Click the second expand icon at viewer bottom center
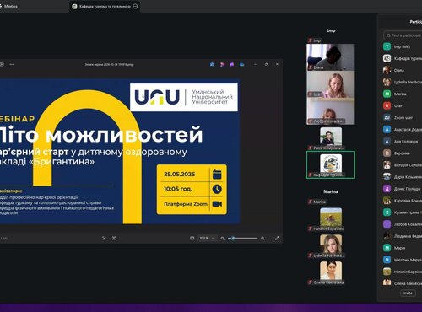Screen dimensions: 422x312 click(x=114, y=238)
